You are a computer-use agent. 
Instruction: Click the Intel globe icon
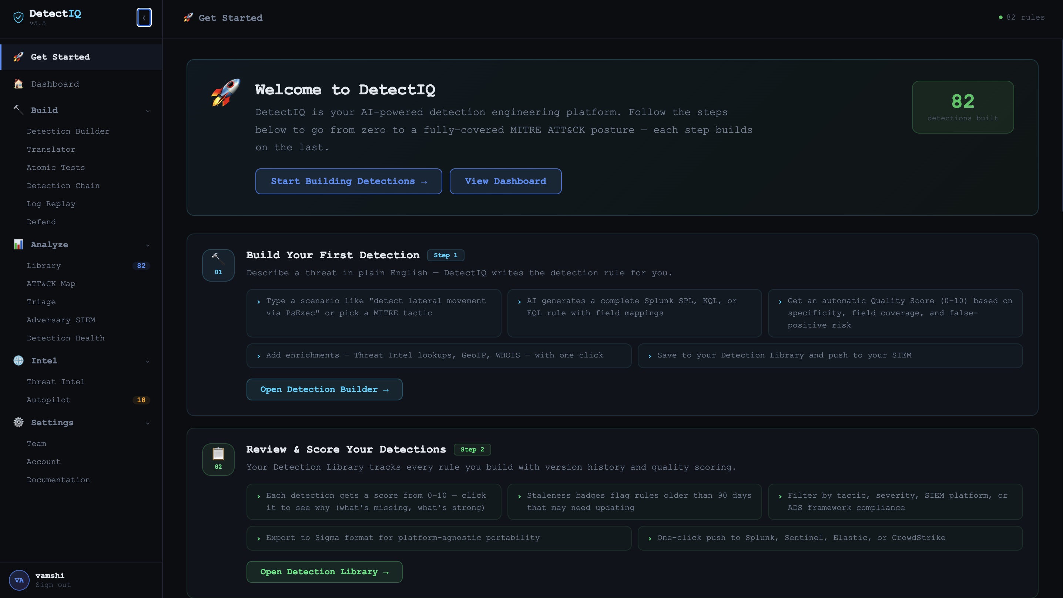[18, 360]
